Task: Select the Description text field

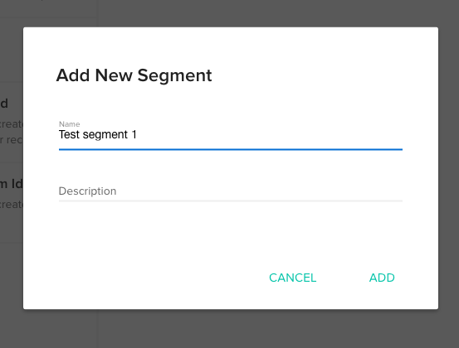Action: (231, 191)
